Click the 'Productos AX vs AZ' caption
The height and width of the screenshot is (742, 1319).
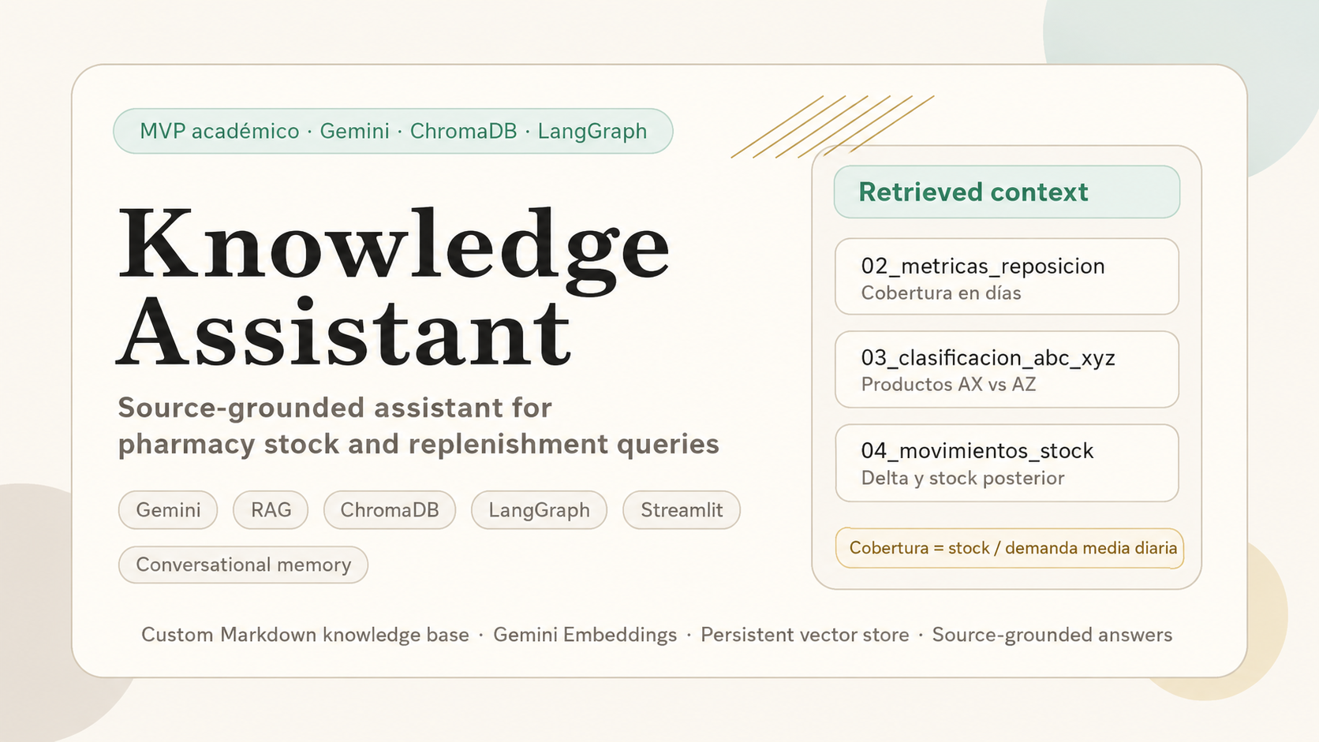pyautogui.click(x=948, y=385)
